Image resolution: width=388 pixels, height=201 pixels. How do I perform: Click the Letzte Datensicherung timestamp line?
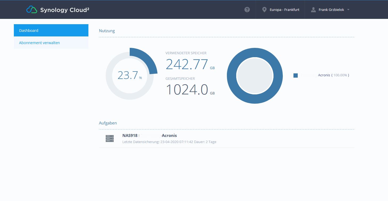[x=169, y=142]
